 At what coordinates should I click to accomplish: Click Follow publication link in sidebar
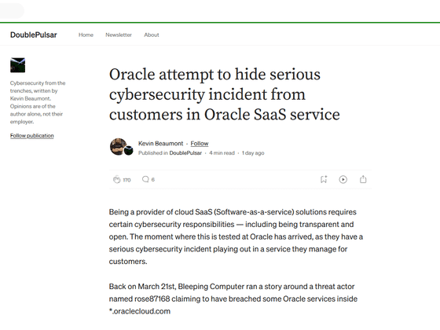click(x=32, y=135)
